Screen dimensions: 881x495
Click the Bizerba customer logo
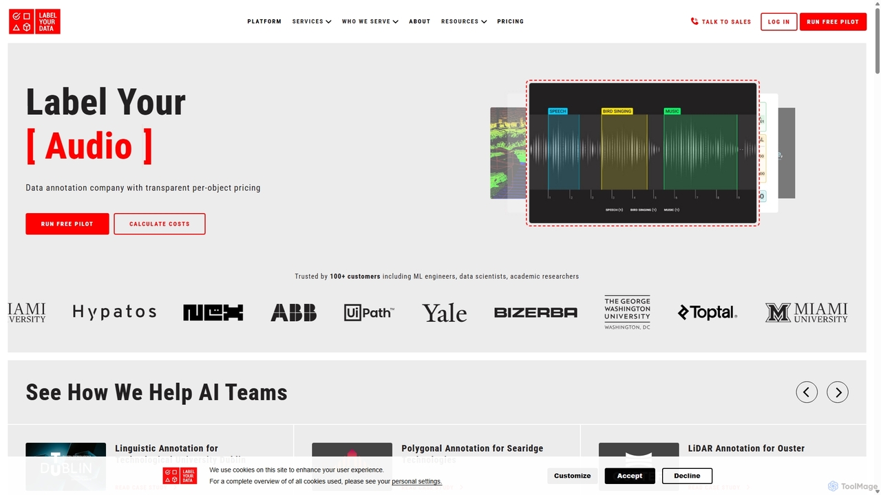point(535,313)
